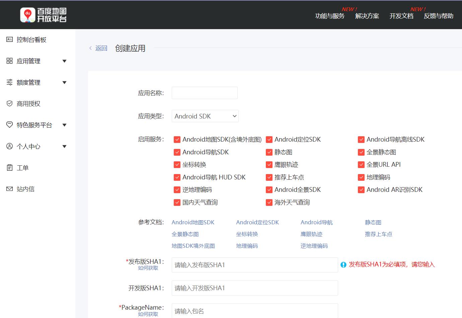Click the 个人中心 user icon

(x=10, y=146)
